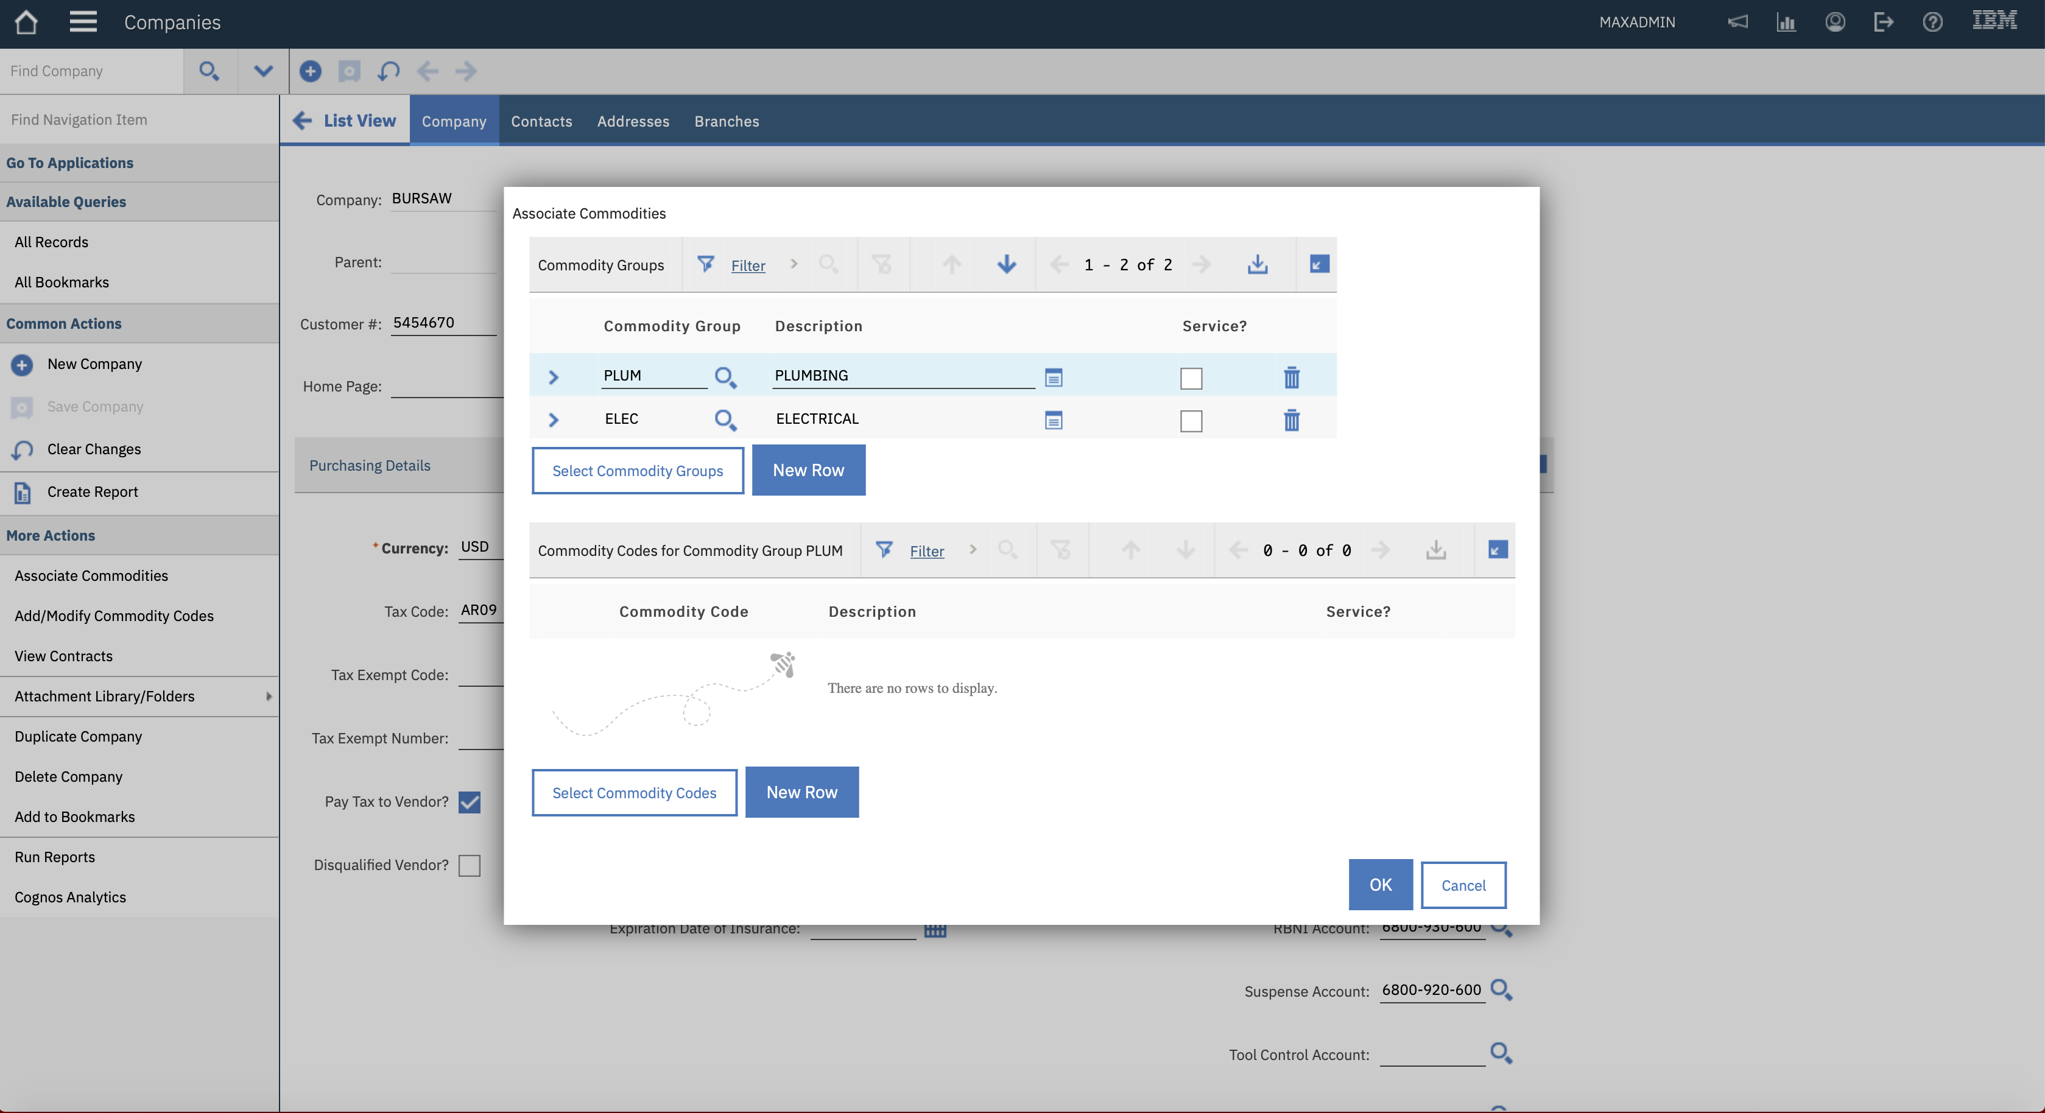Open long description for ELECTRICAL row
2045x1113 pixels.
coord(1053,420)
